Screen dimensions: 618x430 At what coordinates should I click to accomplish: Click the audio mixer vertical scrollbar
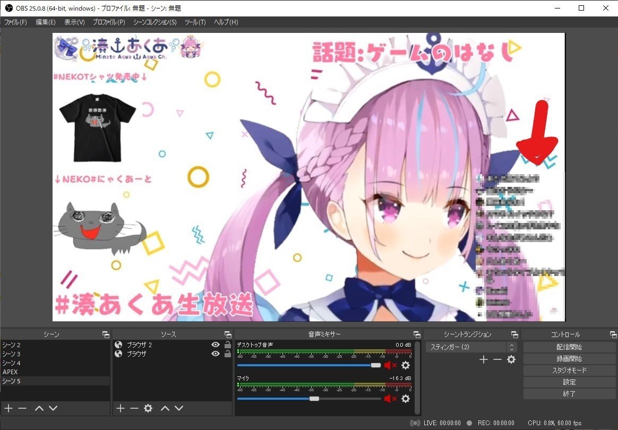coord(417,377)
